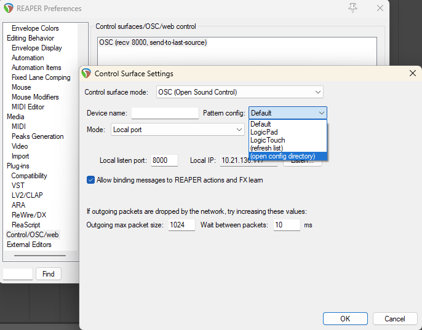Toggle Allow binding messages to REAPER actions checkbox
Image resolution: width=422 pixels, height=330 pixels.
90,180
